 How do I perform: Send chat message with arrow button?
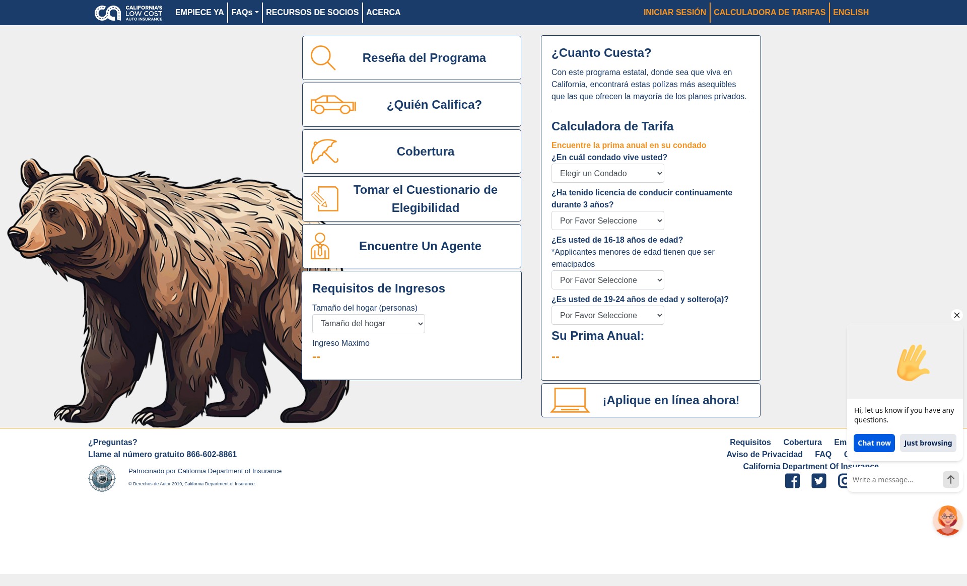pyautogui.click(x=951, y=480)
